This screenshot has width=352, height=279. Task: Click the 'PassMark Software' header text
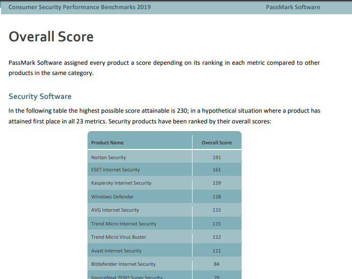(x=293, y=7)
